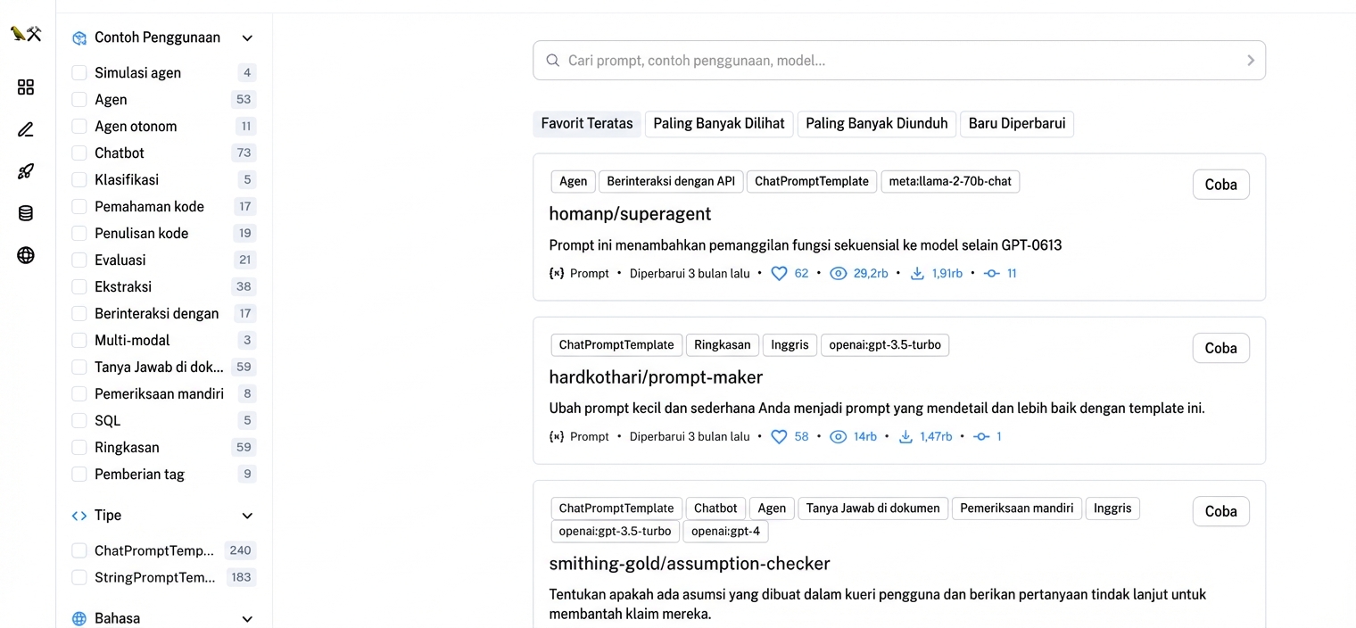The width and height of the screenshot is (1356, 628).
Task: Click the arrow icon in search bar
Action: (1250, 61)
